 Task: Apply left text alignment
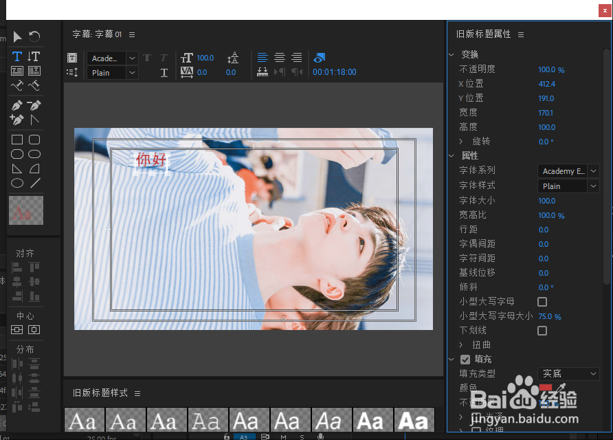(x=263, y=58)
